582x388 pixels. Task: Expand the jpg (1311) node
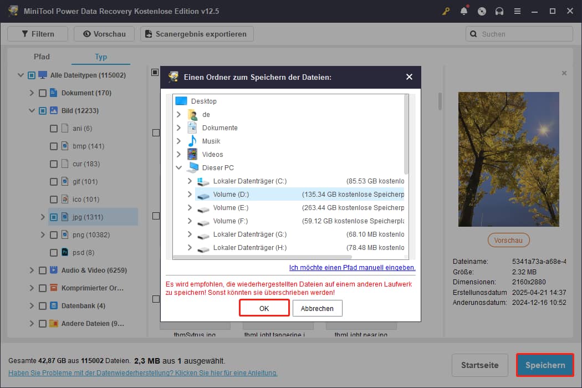pyautogui.click(x=43, y=217)
